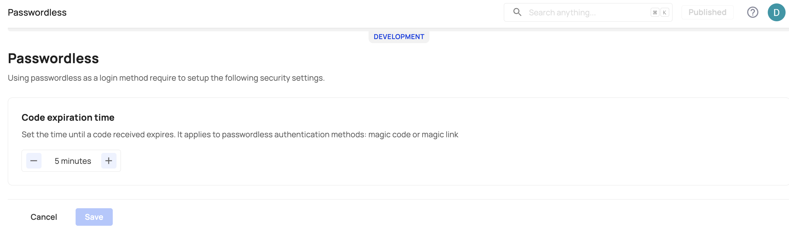Select the DEVELOPMENT environment badge

(x=399, y=37)
